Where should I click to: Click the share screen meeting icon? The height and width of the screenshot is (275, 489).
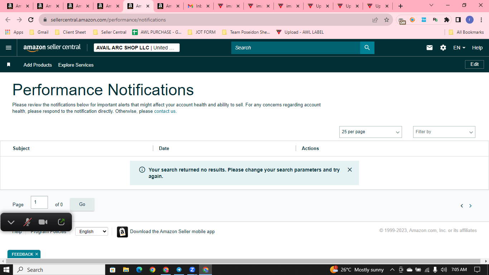[61, 222]
